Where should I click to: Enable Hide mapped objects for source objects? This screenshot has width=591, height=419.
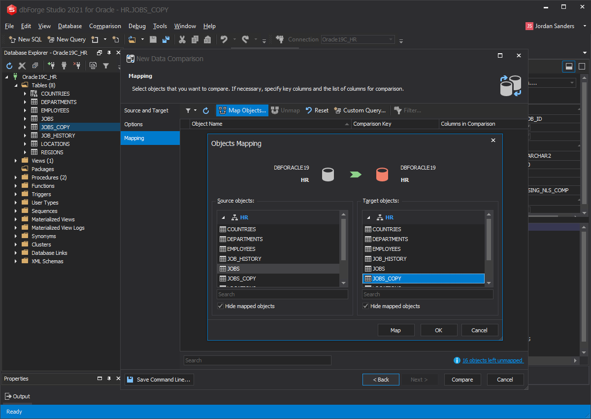pos(220,306)
